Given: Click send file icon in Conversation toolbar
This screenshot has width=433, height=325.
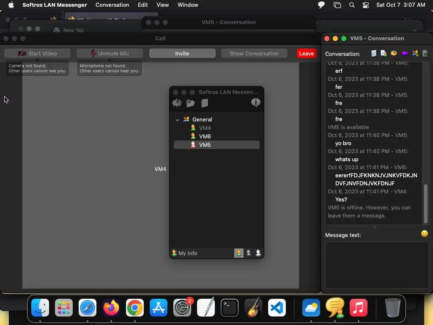Looking at the screenshot, I should [425, 53].
